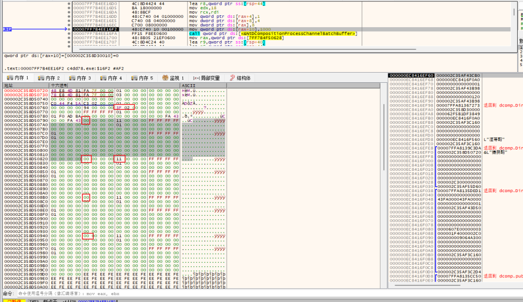
Task: Show the 局部变量 local variables tab
Action: click(x=206, y=78)
